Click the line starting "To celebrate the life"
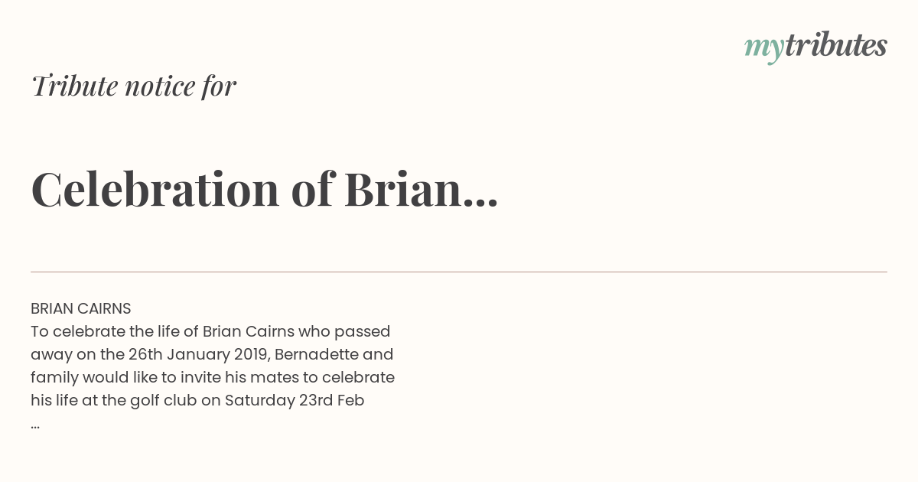The width and height of the screenshot is (918, 482). click(210, 331)
